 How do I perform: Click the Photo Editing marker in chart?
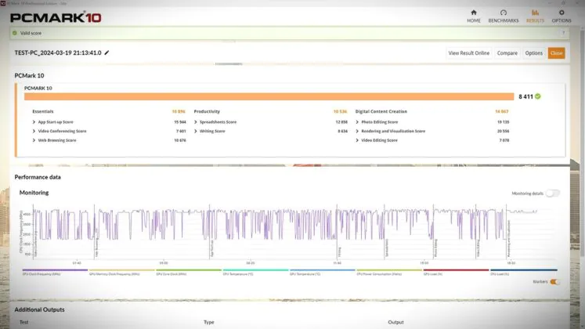[x=435, y=248]
